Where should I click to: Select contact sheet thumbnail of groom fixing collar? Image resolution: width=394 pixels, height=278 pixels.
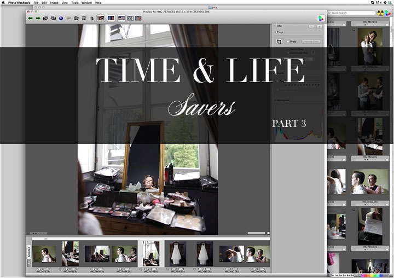[370, 47]
